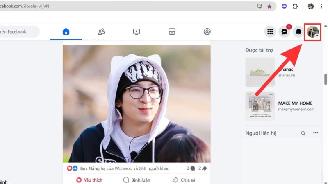Click the Bình luận comment button
This screenshot has width=328, height=184.
[x=137, y=180]
